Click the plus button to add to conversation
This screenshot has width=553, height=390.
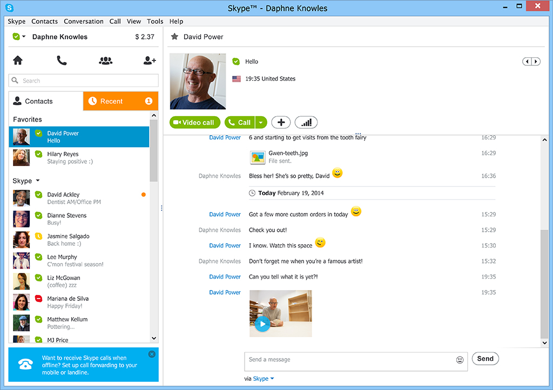pos(281,123)
